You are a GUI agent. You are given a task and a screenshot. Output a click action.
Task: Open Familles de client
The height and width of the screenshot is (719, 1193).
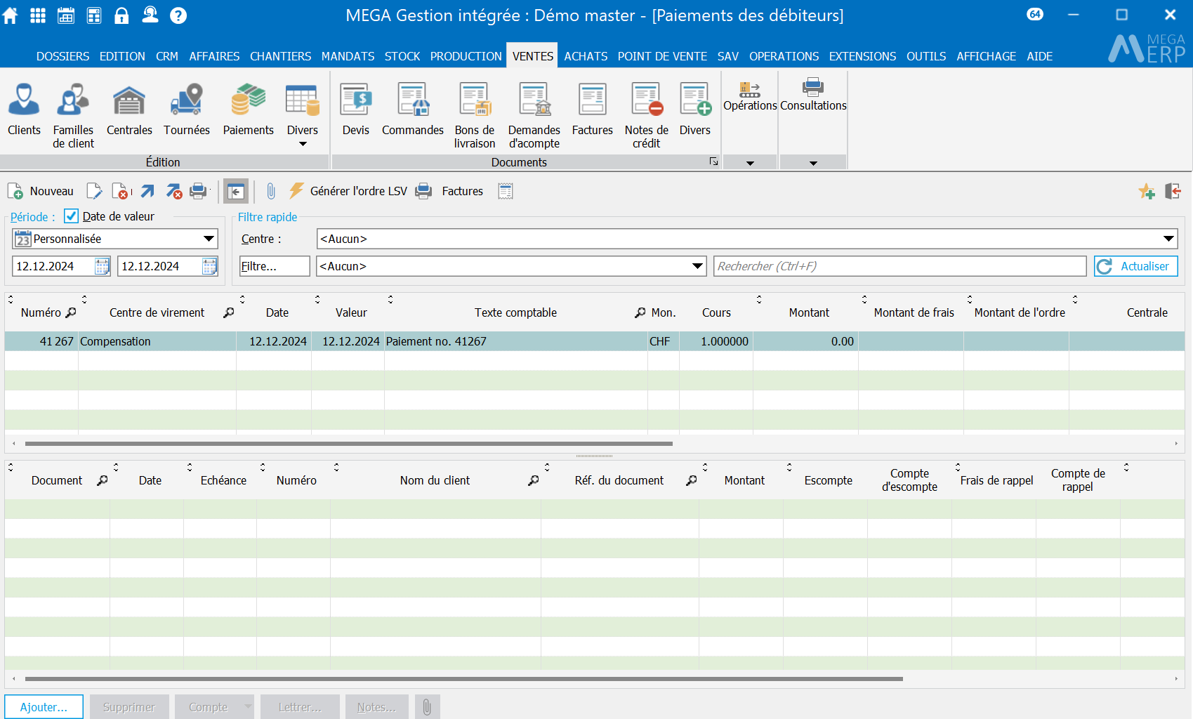pos(73,116)
